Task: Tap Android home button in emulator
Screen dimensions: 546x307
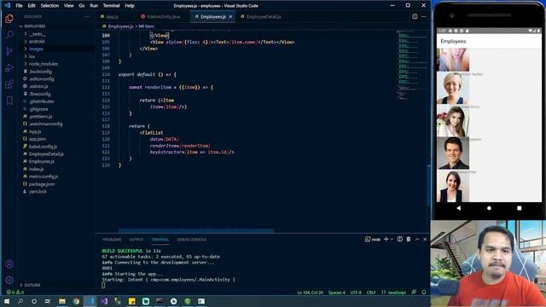Action: point(489,208)
